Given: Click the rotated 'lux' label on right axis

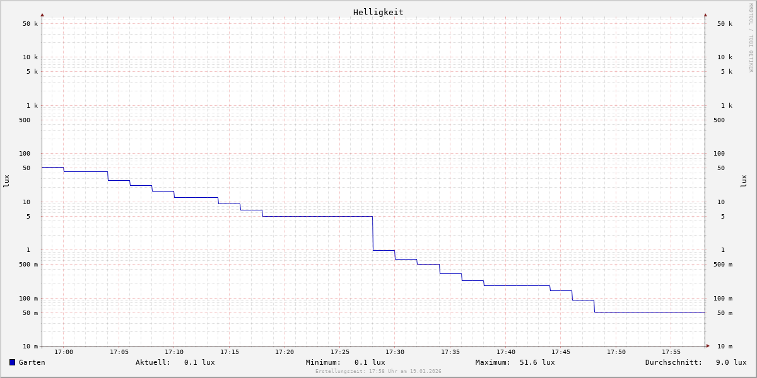Looking at the screenshot, I should pyautogui.click(x=744, y=181).
